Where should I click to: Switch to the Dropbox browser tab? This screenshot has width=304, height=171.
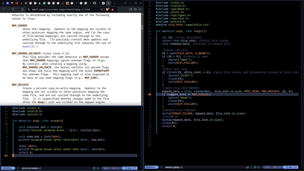click(x=8, y=3)
